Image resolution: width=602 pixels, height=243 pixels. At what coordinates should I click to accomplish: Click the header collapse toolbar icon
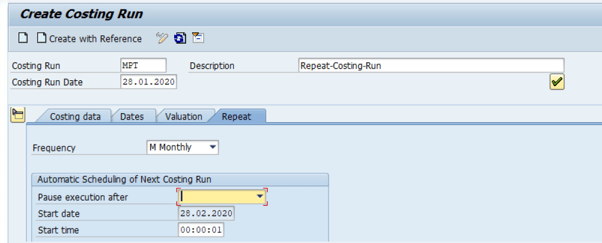[x=198, y=39]
